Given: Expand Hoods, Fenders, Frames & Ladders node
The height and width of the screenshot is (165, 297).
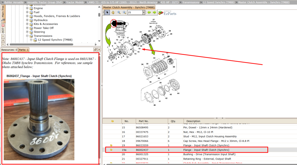Looking at the screenshot, I should (27, 16).
